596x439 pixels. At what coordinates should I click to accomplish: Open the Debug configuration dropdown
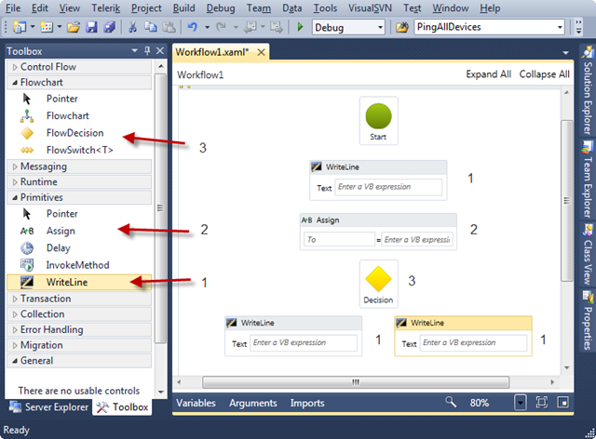380,27
